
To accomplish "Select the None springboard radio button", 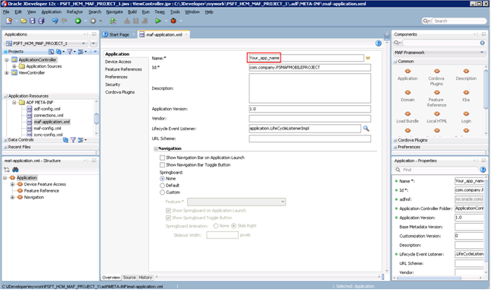I will click(x=162, y=179).
